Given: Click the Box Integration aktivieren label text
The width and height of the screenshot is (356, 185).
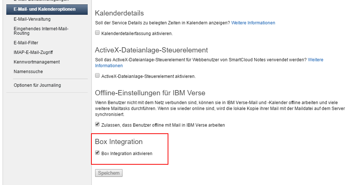Looking at the screenshot, I should [127, 154].
